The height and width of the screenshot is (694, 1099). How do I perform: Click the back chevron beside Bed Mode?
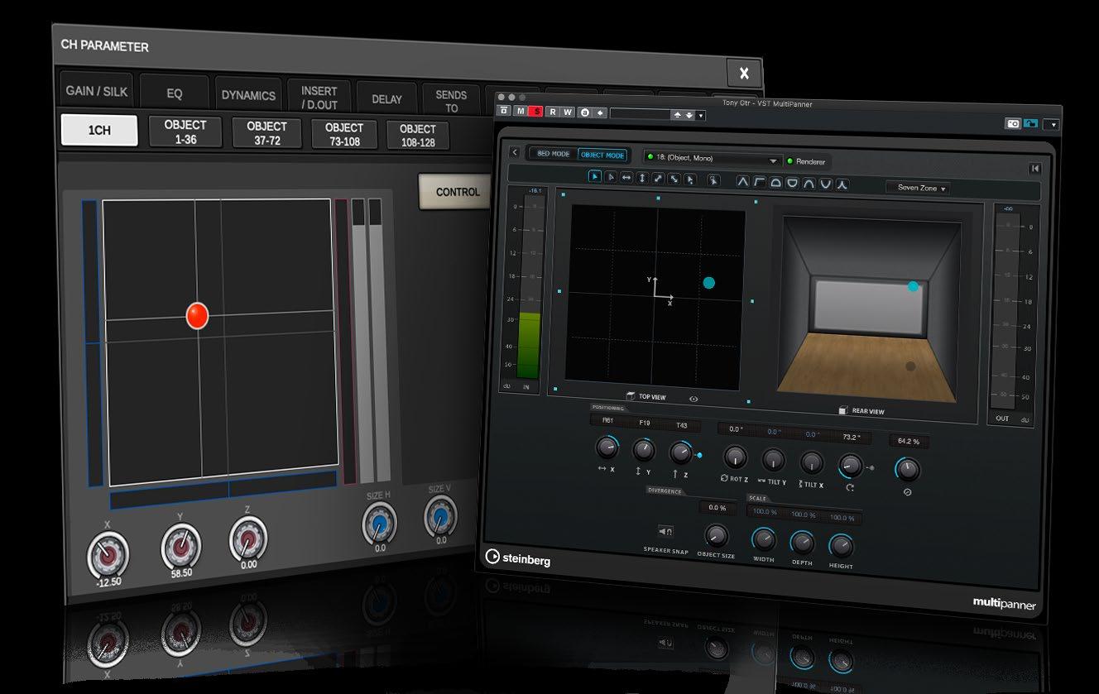tap(515, 152)
